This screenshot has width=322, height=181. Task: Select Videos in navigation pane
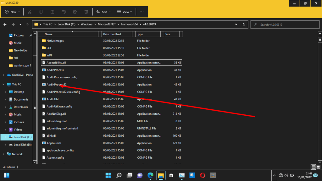[x=18, y=130]
